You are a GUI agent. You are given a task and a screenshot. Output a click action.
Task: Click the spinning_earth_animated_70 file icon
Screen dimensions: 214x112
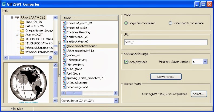(x=64, y=78)
